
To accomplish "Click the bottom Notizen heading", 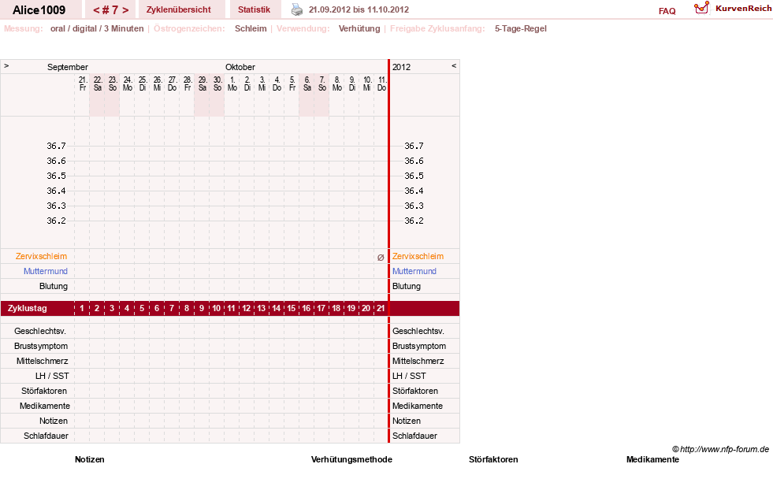I will click(90, 459).
